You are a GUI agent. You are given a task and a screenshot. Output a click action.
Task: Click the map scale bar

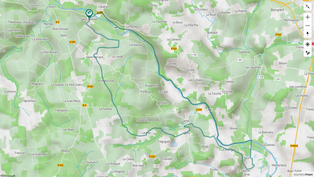coord(7,175)
